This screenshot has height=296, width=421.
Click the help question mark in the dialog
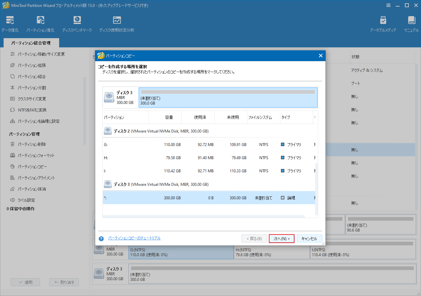pos(101,238)
